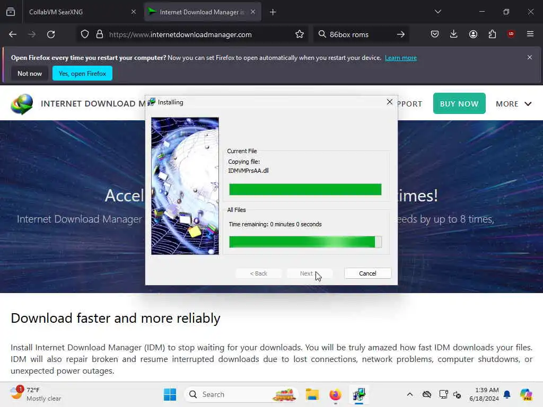Open the muted volume tray icon
This screenshot has width=543, height=407.
[457, 394]
